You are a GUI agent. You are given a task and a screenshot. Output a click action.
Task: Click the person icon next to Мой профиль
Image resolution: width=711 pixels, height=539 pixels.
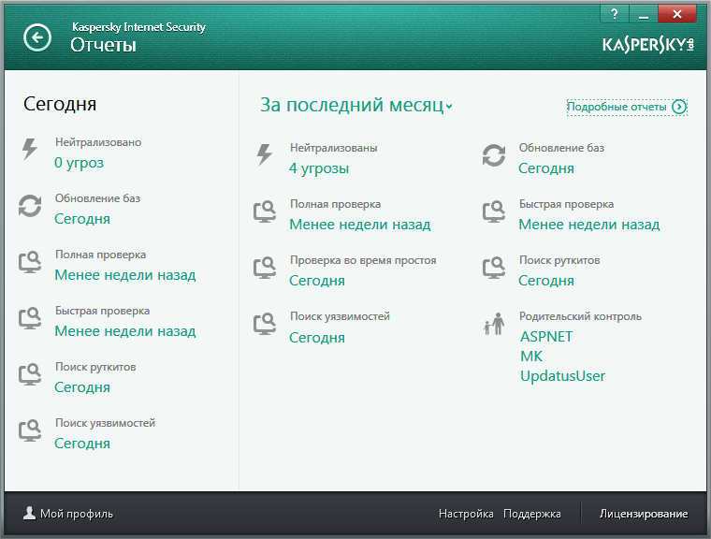30,513
